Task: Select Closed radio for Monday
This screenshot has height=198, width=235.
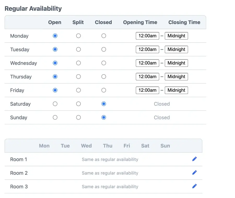Action: (x=104, y=36)
